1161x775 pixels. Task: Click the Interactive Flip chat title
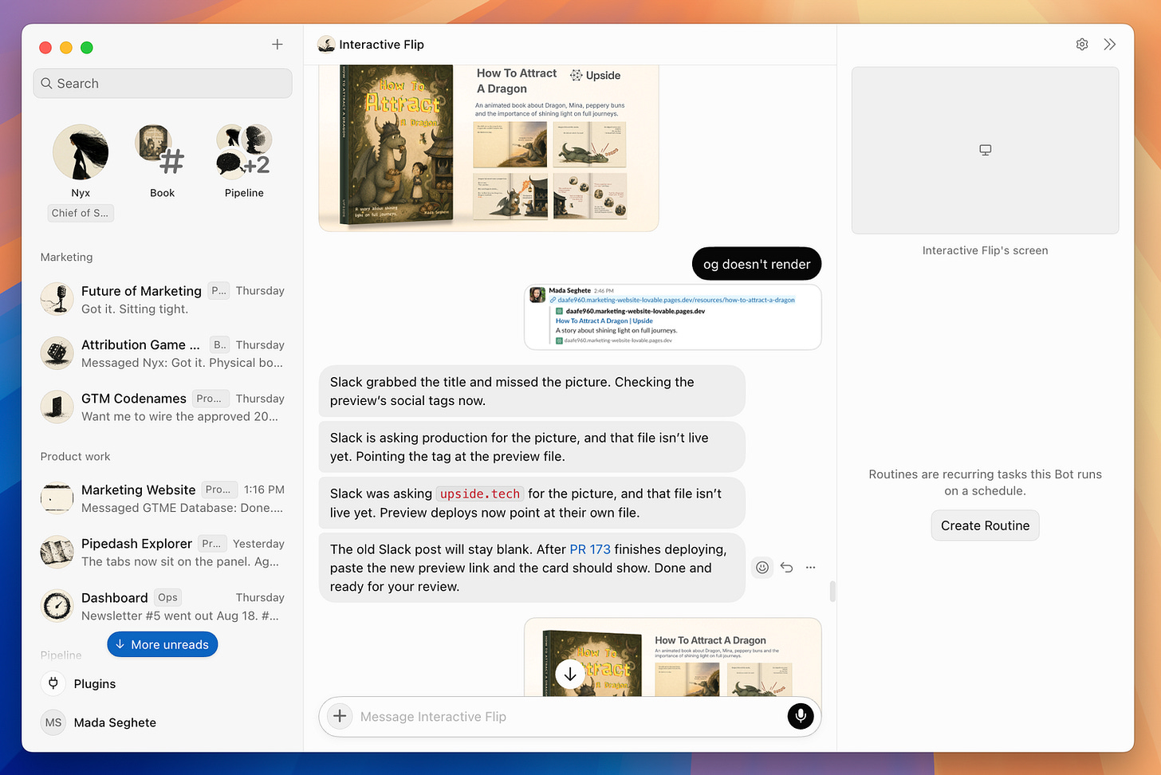(x=381, y=45)
